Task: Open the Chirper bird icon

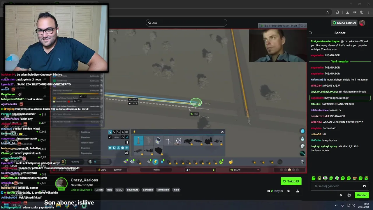Action: click(x=302, y=131)
